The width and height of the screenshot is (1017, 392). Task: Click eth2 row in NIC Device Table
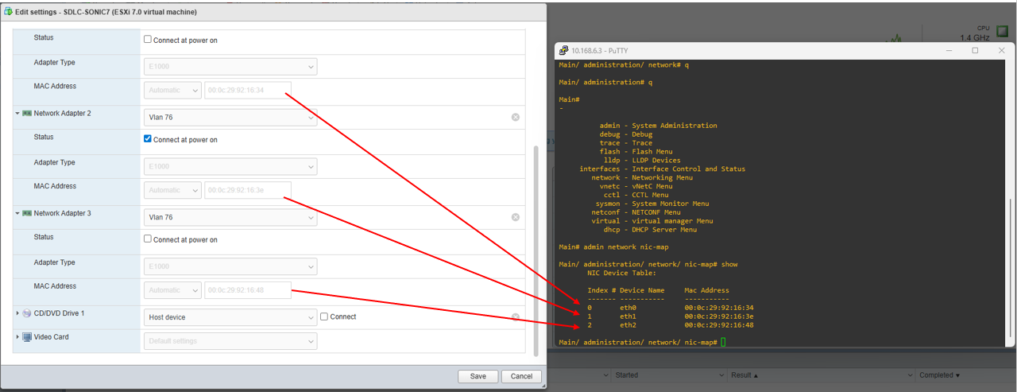click(x=671, y=325)
